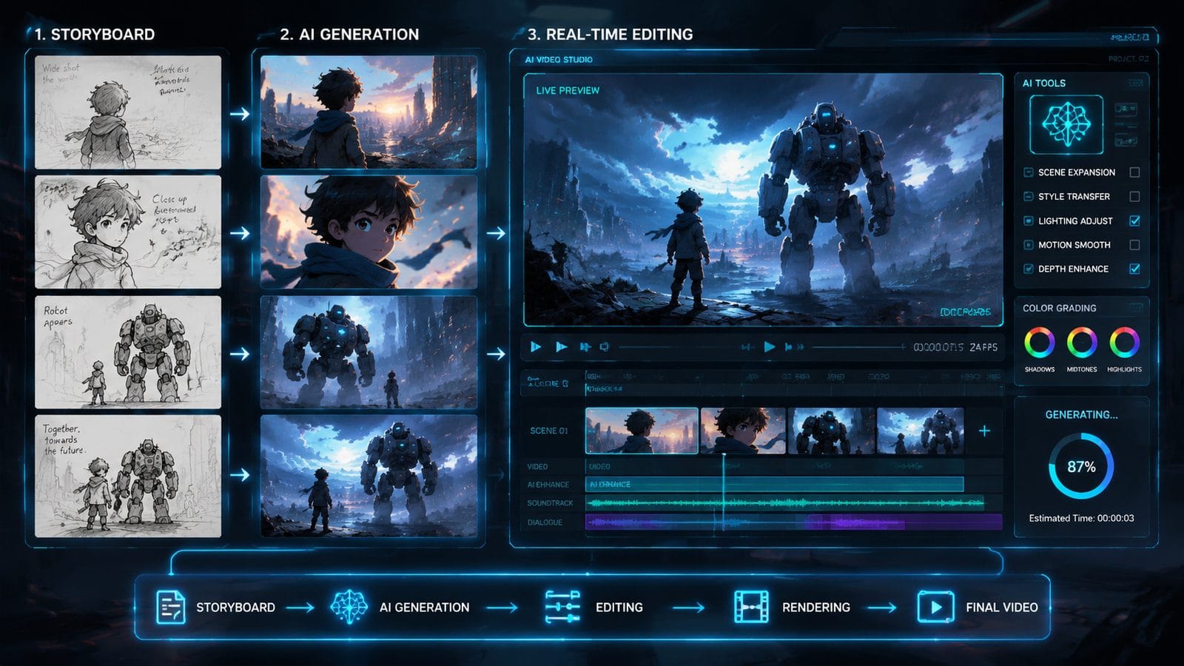The width and height of the screenshot is (1184, 666).
Task: Click the Final Video play-screen icon
Action: [x=935, y=607]
